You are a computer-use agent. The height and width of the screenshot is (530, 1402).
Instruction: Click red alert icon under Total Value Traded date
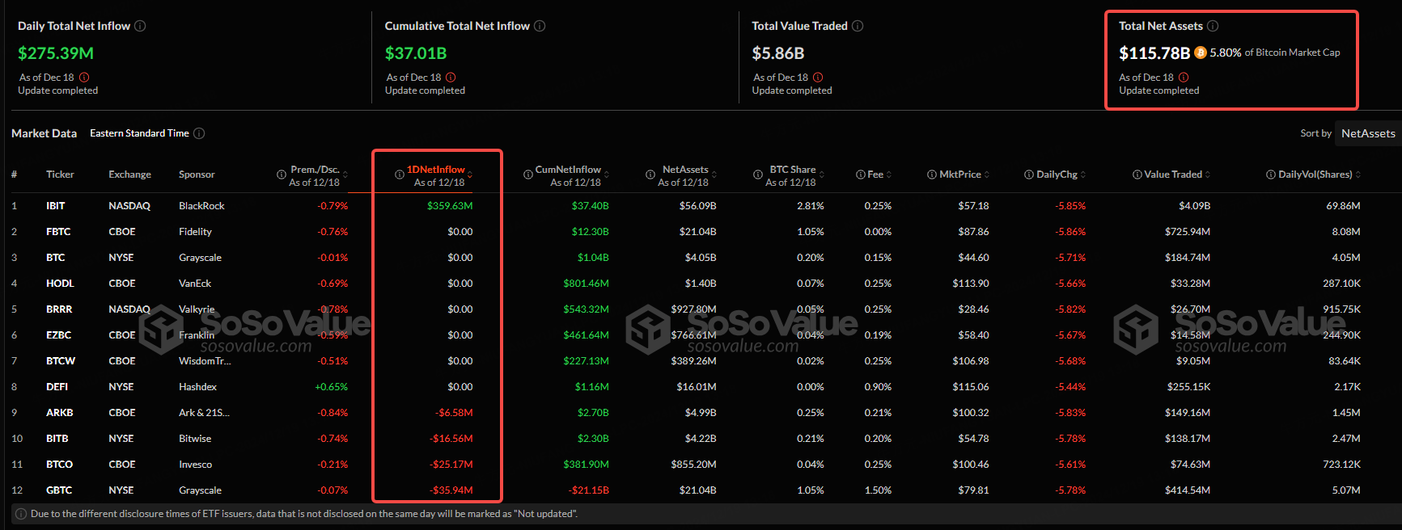[818, 78]
